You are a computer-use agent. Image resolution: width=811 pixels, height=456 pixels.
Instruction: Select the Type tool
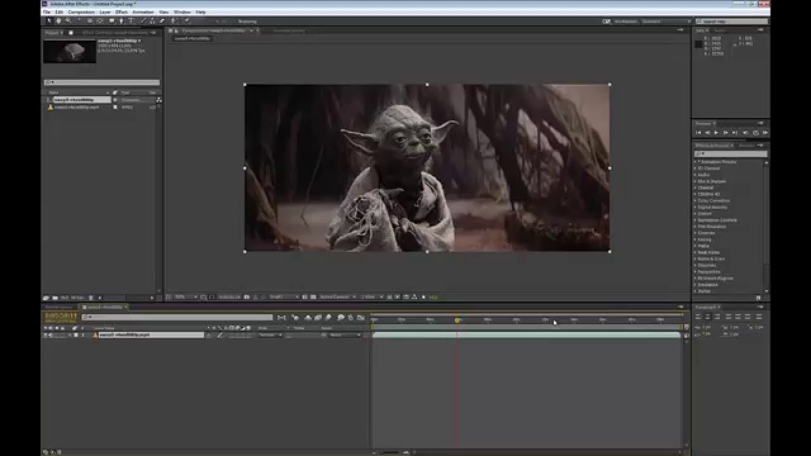[x=131, y=21]
